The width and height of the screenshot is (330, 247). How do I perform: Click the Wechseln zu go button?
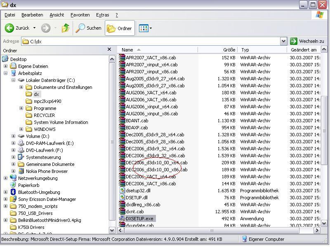coord(307,42)
